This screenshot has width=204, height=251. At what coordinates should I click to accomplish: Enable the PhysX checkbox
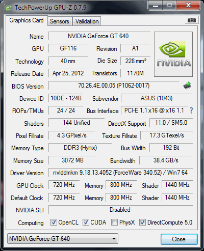(x=114, y=222)
